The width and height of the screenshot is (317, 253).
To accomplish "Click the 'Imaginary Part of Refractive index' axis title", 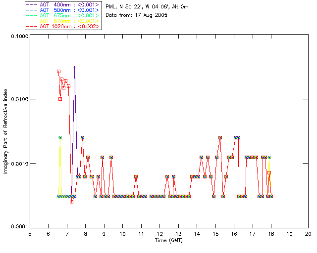I will point(5,131).
